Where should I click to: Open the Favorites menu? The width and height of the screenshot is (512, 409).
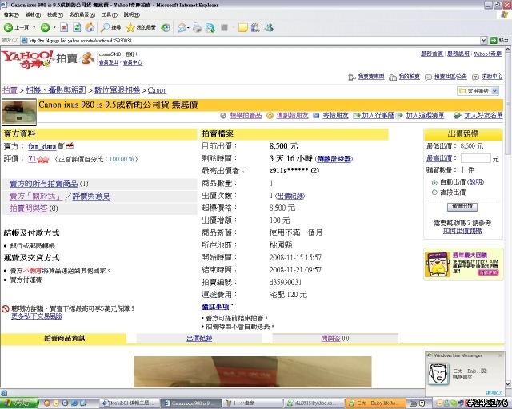pos(82,14)
